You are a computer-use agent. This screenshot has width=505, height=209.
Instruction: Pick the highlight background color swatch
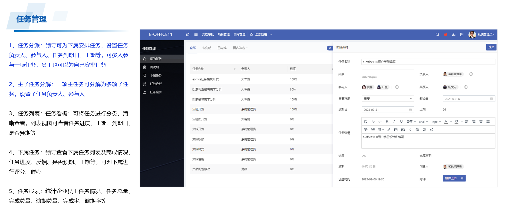(457, 122)
